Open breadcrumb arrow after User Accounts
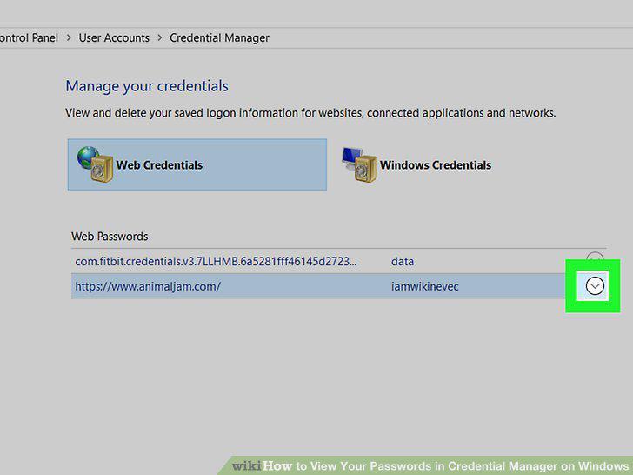The height and width of the screenshot is (475, 633). [160, 38]
